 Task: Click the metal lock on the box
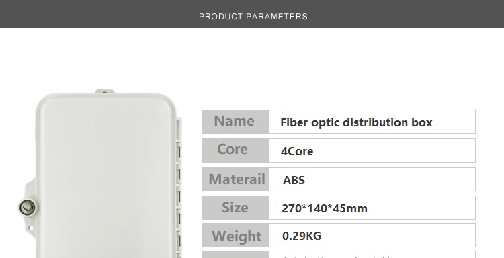click(x=27, y=207)
